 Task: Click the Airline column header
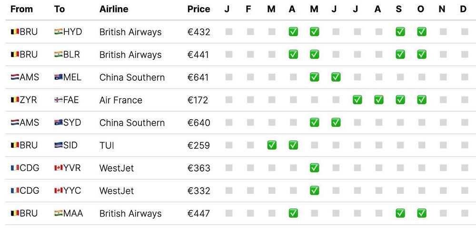tap(114, 9)
